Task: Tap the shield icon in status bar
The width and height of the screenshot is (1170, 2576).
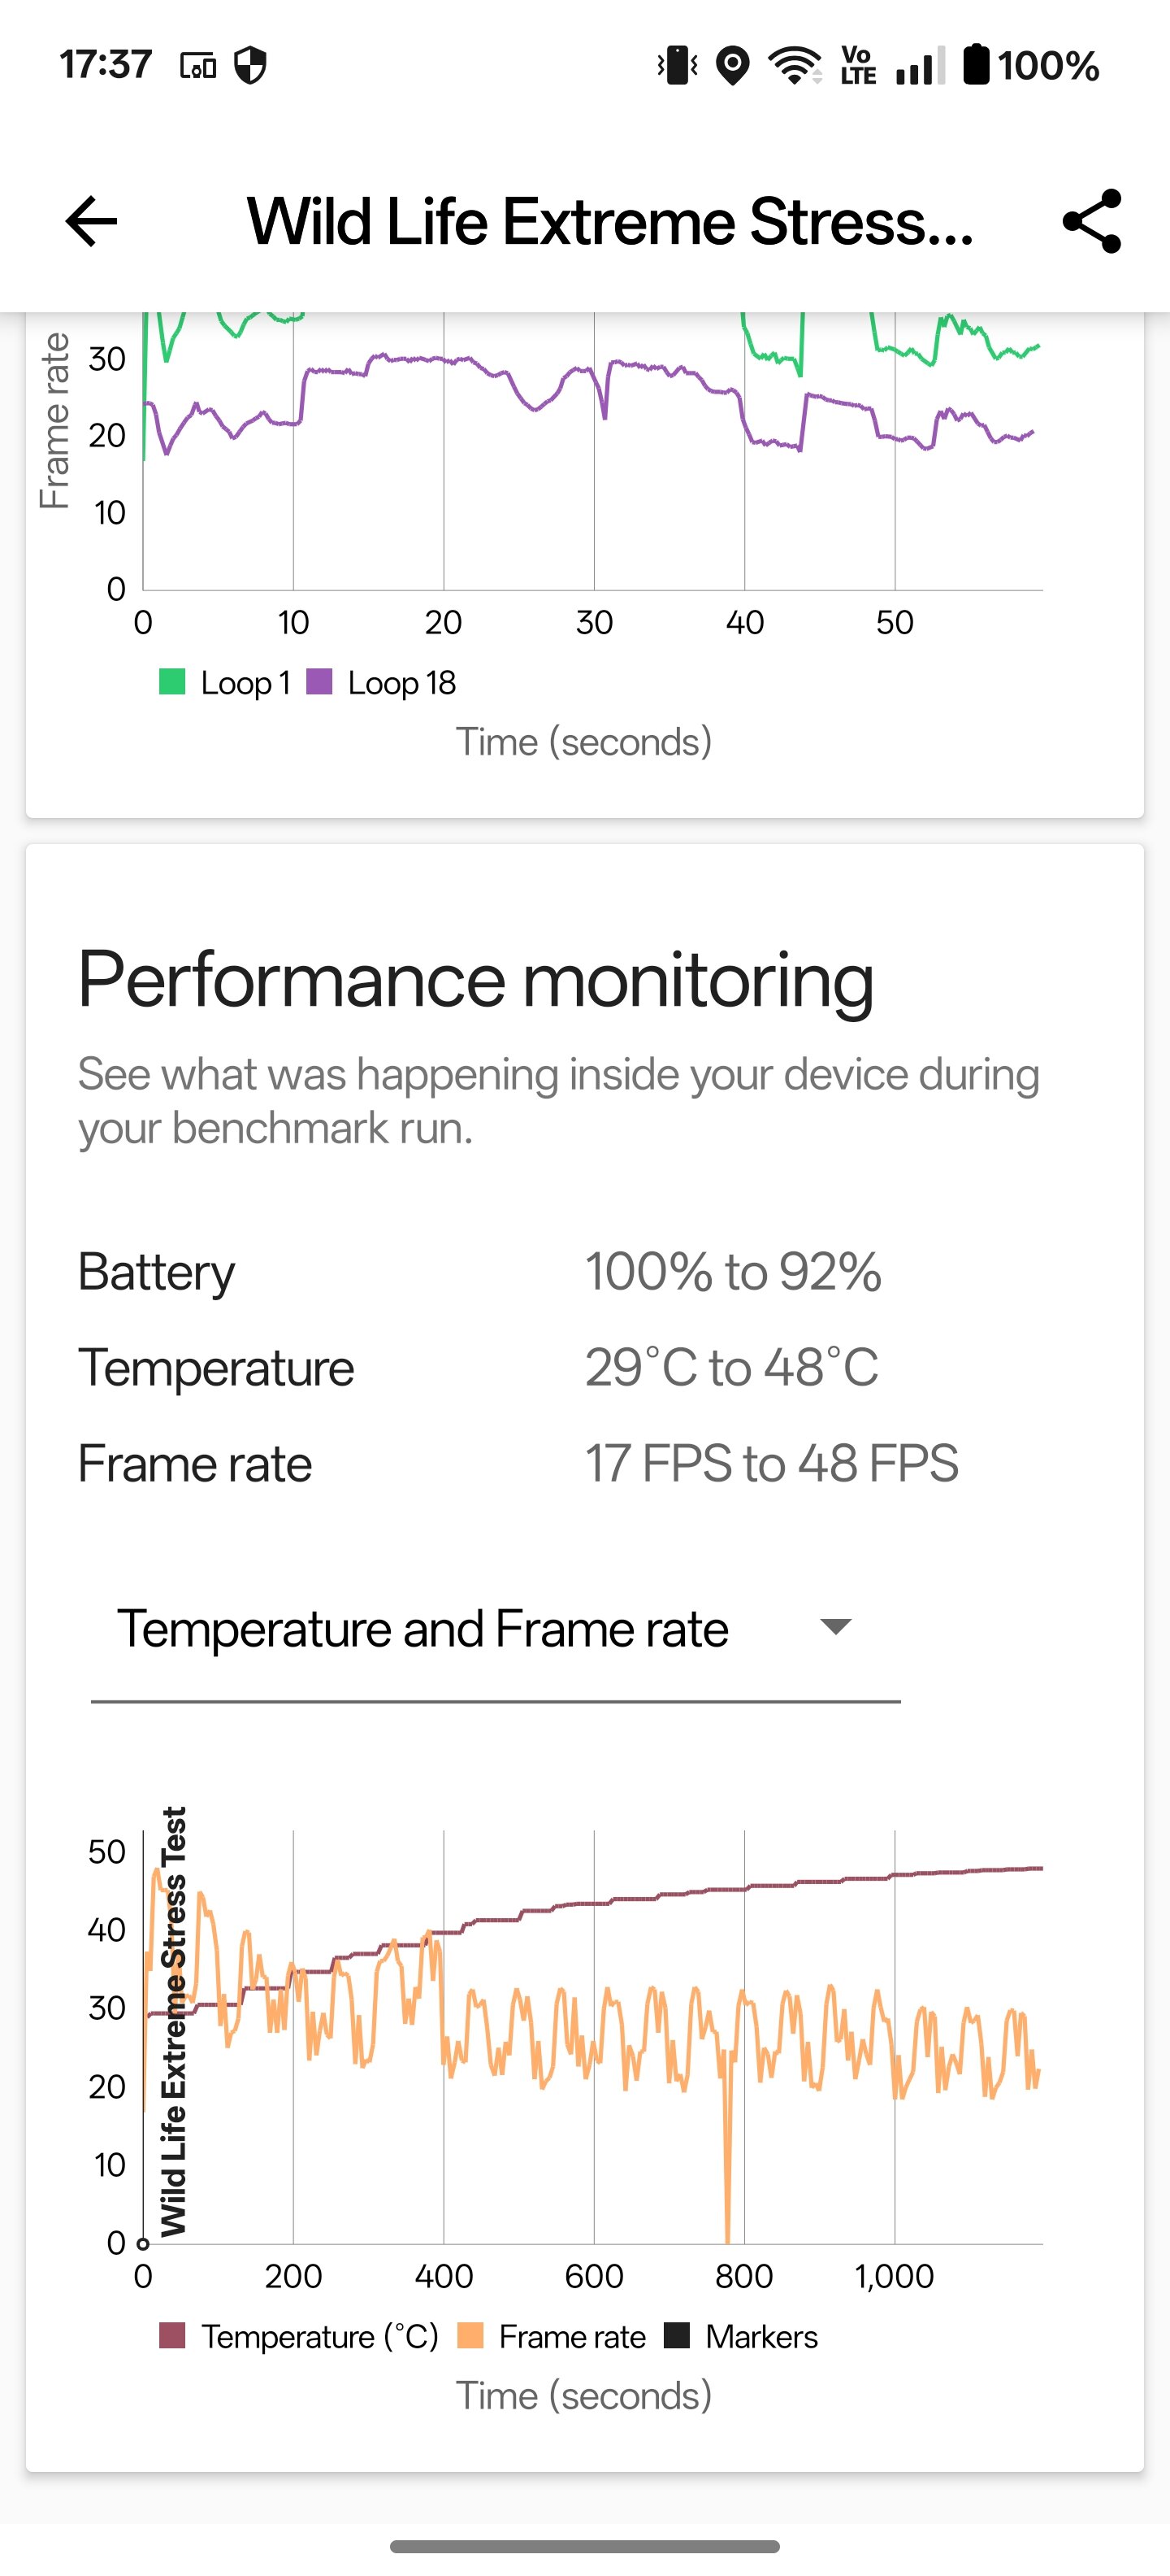Action: (249, 66)
